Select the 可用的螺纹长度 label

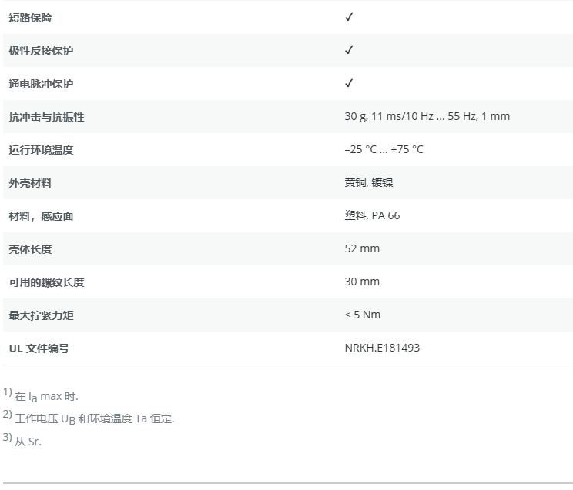tap(46, 282)
